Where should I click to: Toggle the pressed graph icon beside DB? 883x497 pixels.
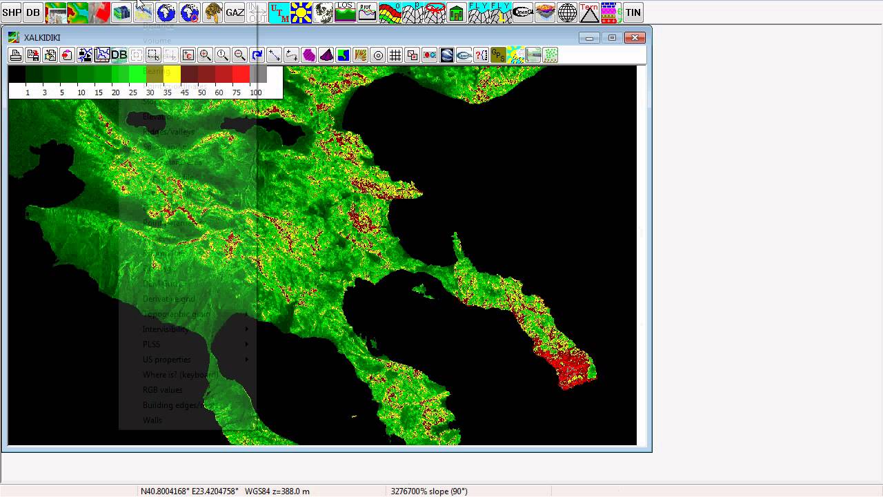click(102, 55)
